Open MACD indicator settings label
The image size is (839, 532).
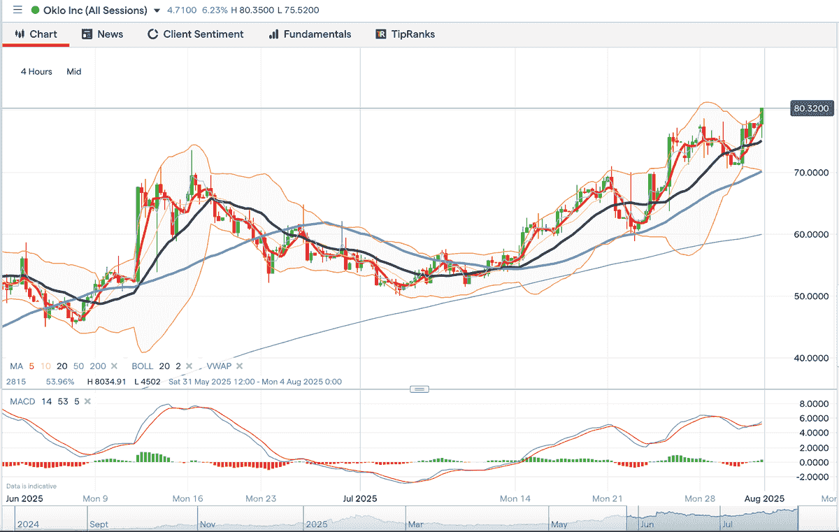click(x=21, y=401)
